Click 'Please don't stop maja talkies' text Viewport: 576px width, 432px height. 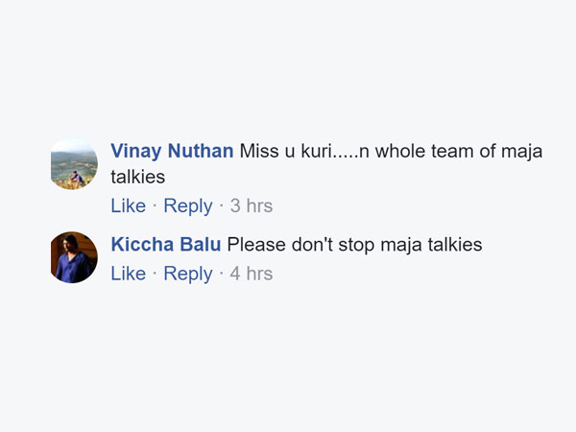354,245
